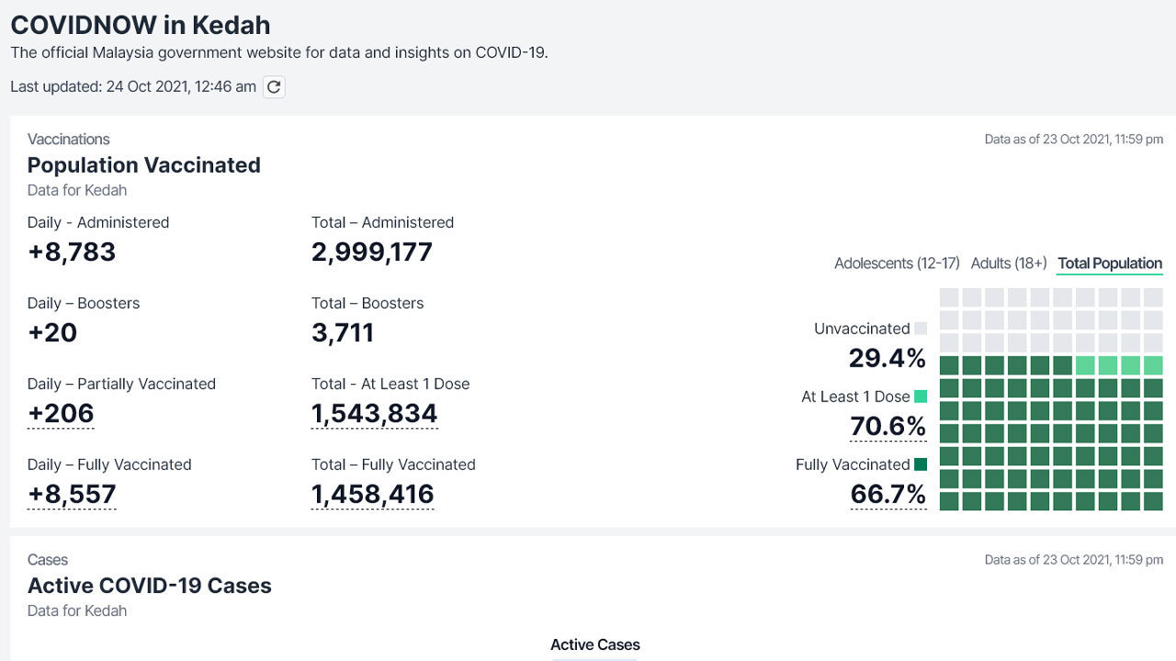The width and height of the screenshot is (1176, 661).
Task: Click Data for Kedah under Population Vaccinated
Action: pos(77,191)
